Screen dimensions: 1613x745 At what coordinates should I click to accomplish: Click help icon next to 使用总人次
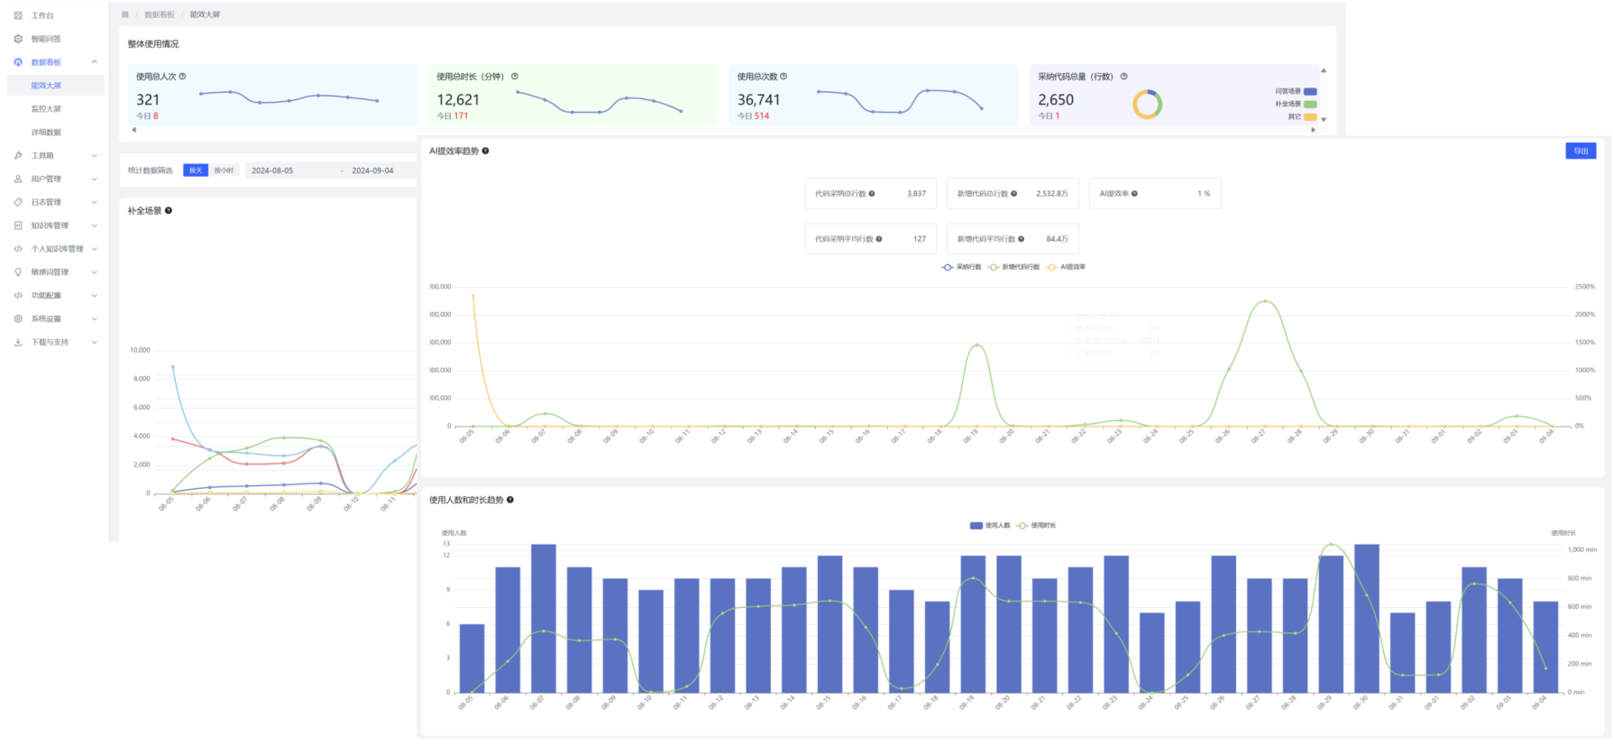[182, 77]
